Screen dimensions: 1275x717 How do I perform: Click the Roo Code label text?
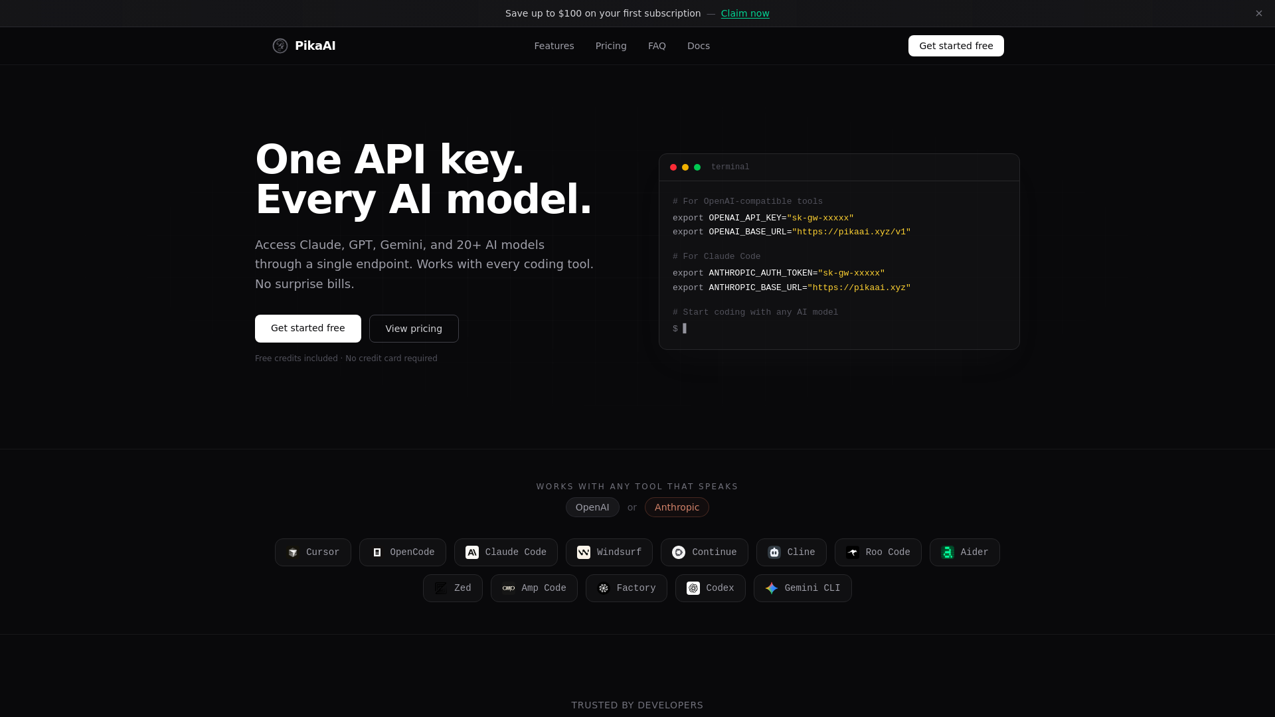(888, 552)
